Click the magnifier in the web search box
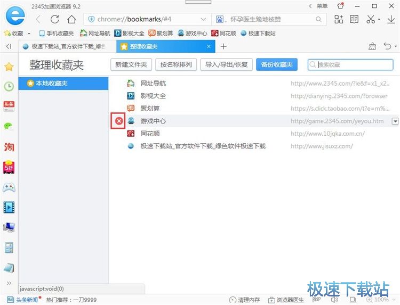This screenshot has height=305, width=400. (x=318, y=19)
